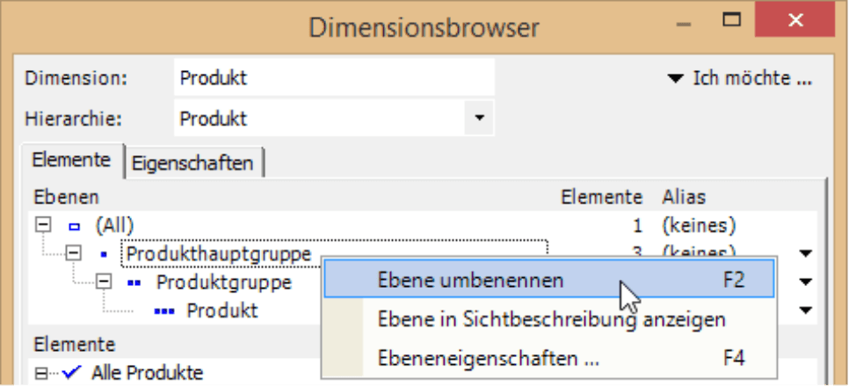849x386 pixels.
Task: Click the Produkthauptgruppe level dot icon
Action: 105,254
